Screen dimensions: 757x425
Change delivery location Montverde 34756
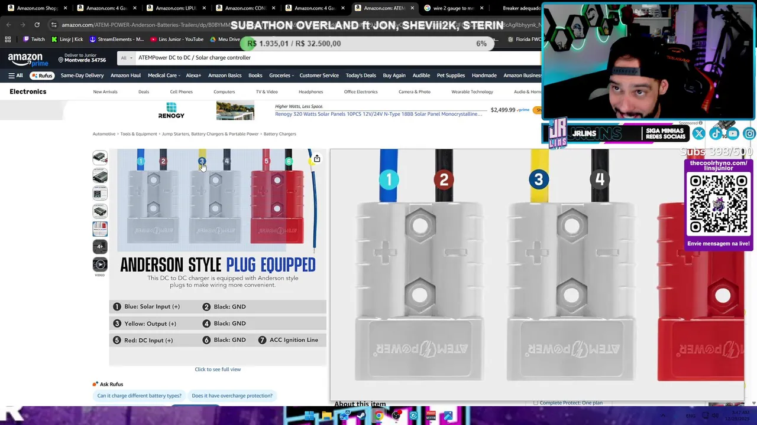(82, 57)
